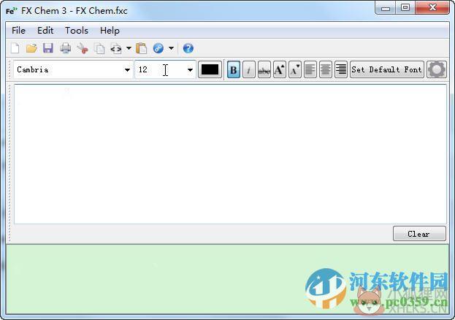Increase font size with large A icon
This screenshot has height=320, width=455.
280,69
